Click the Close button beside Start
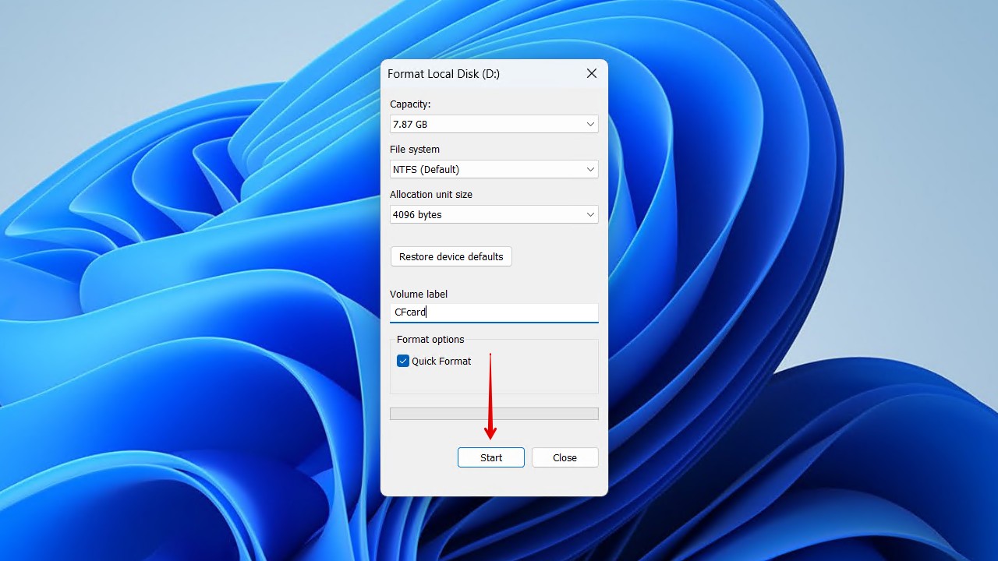The image size is (998, 561). [564, 457]
